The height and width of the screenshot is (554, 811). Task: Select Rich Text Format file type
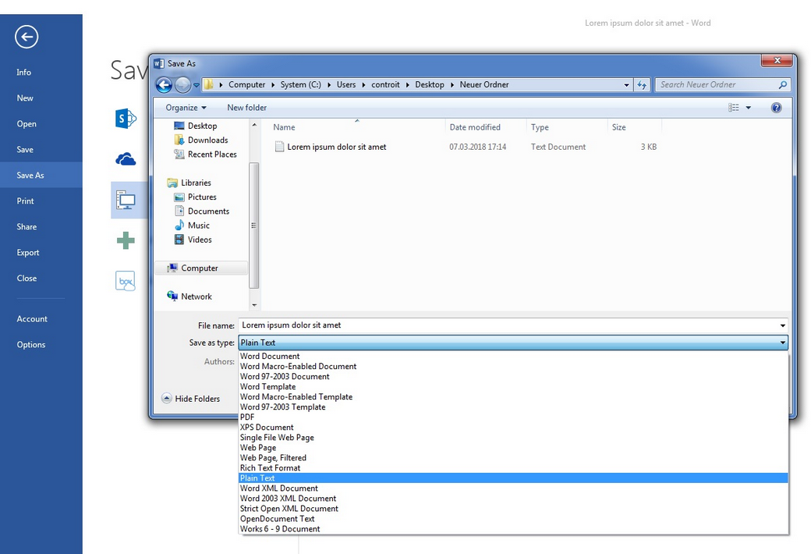270,468
